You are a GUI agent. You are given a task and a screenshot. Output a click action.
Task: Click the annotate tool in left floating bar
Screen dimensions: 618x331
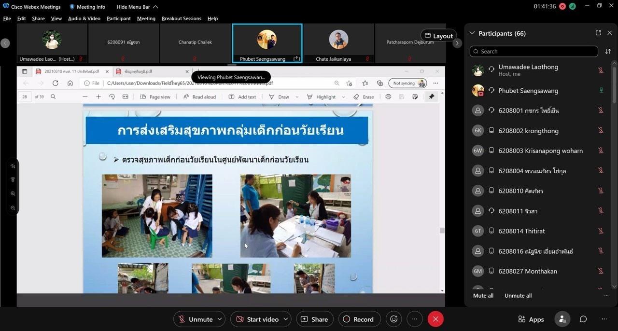(x=13, y=166)
